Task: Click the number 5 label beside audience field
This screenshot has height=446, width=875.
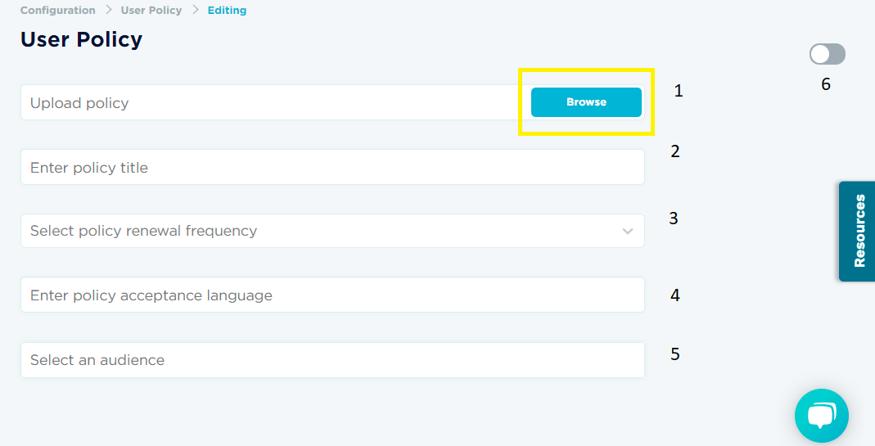Action: (x=675, y=354)
